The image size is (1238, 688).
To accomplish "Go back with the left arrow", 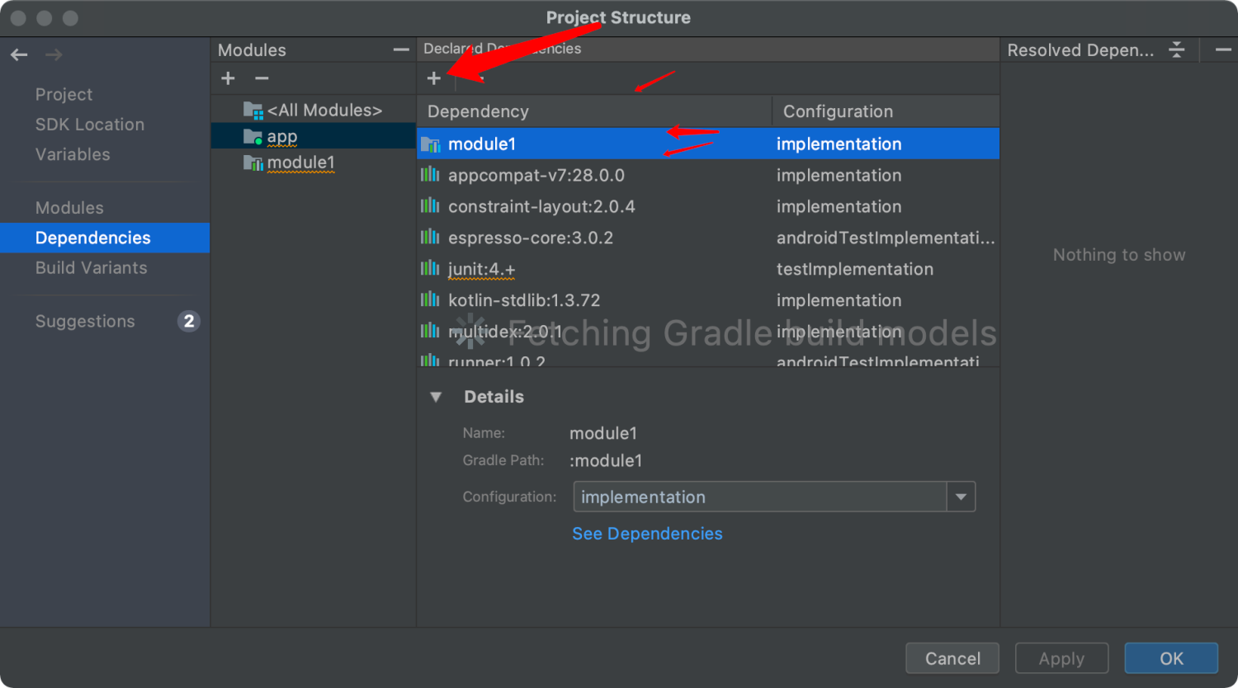I will (19, 55).
